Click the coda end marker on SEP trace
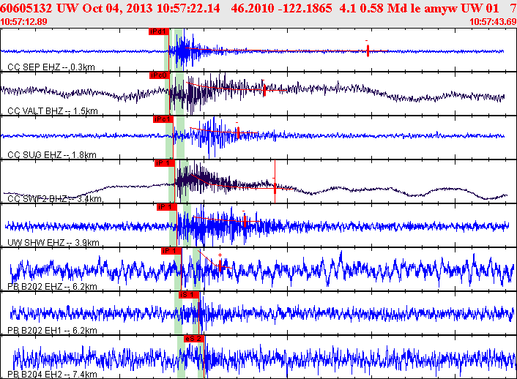This screenshot has height=379, width=517. coord(368,50)
